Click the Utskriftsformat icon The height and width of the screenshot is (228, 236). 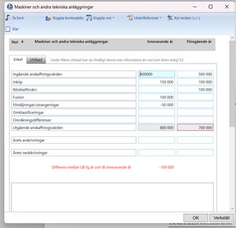130,18
